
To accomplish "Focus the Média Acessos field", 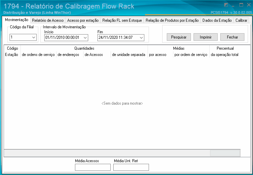I will coord(93,167).
